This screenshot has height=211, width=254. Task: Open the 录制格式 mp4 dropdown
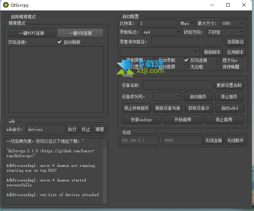pos(162,32)
